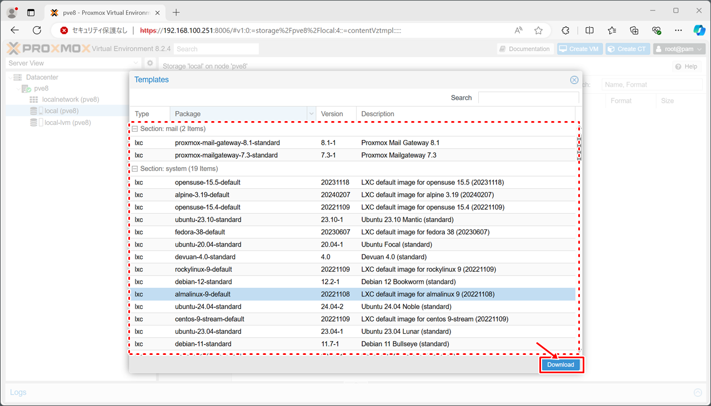The image size is (711, 406).
Task: Click the browser back arrow
Action: tap(15, 31)
